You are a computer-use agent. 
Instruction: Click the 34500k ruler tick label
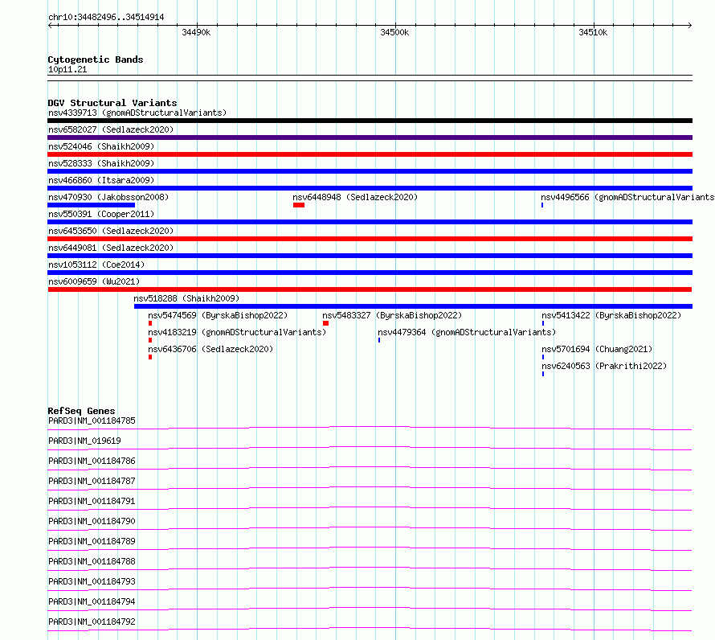[394, 32]
